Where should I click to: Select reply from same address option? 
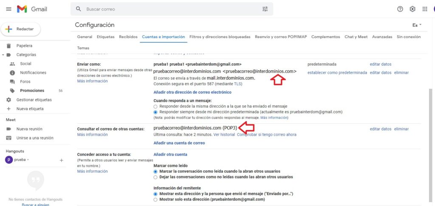(x=155, y=106)
